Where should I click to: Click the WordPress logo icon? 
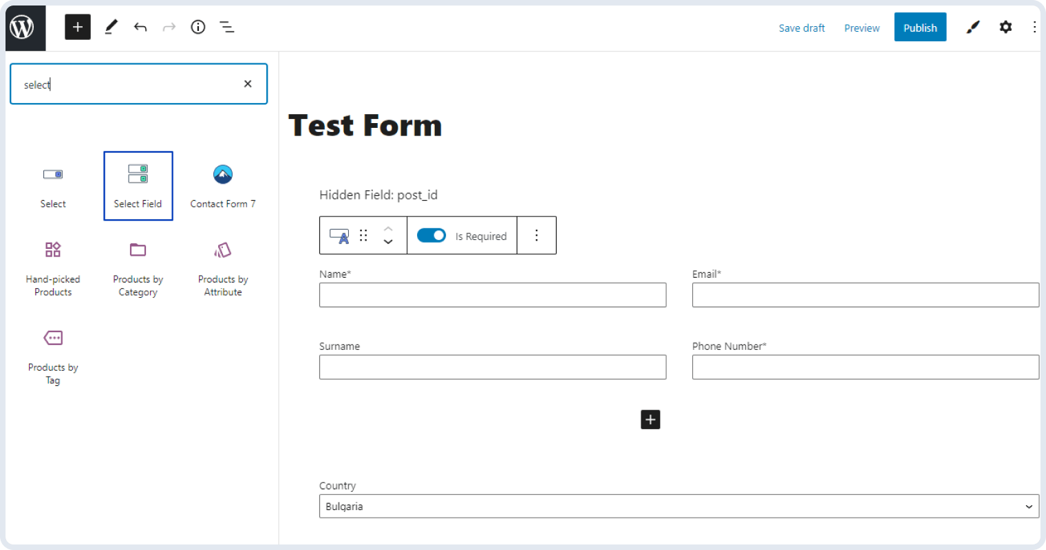23,27
